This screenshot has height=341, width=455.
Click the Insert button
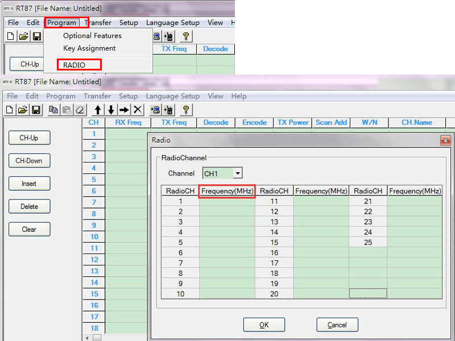(x=29, y=184)
